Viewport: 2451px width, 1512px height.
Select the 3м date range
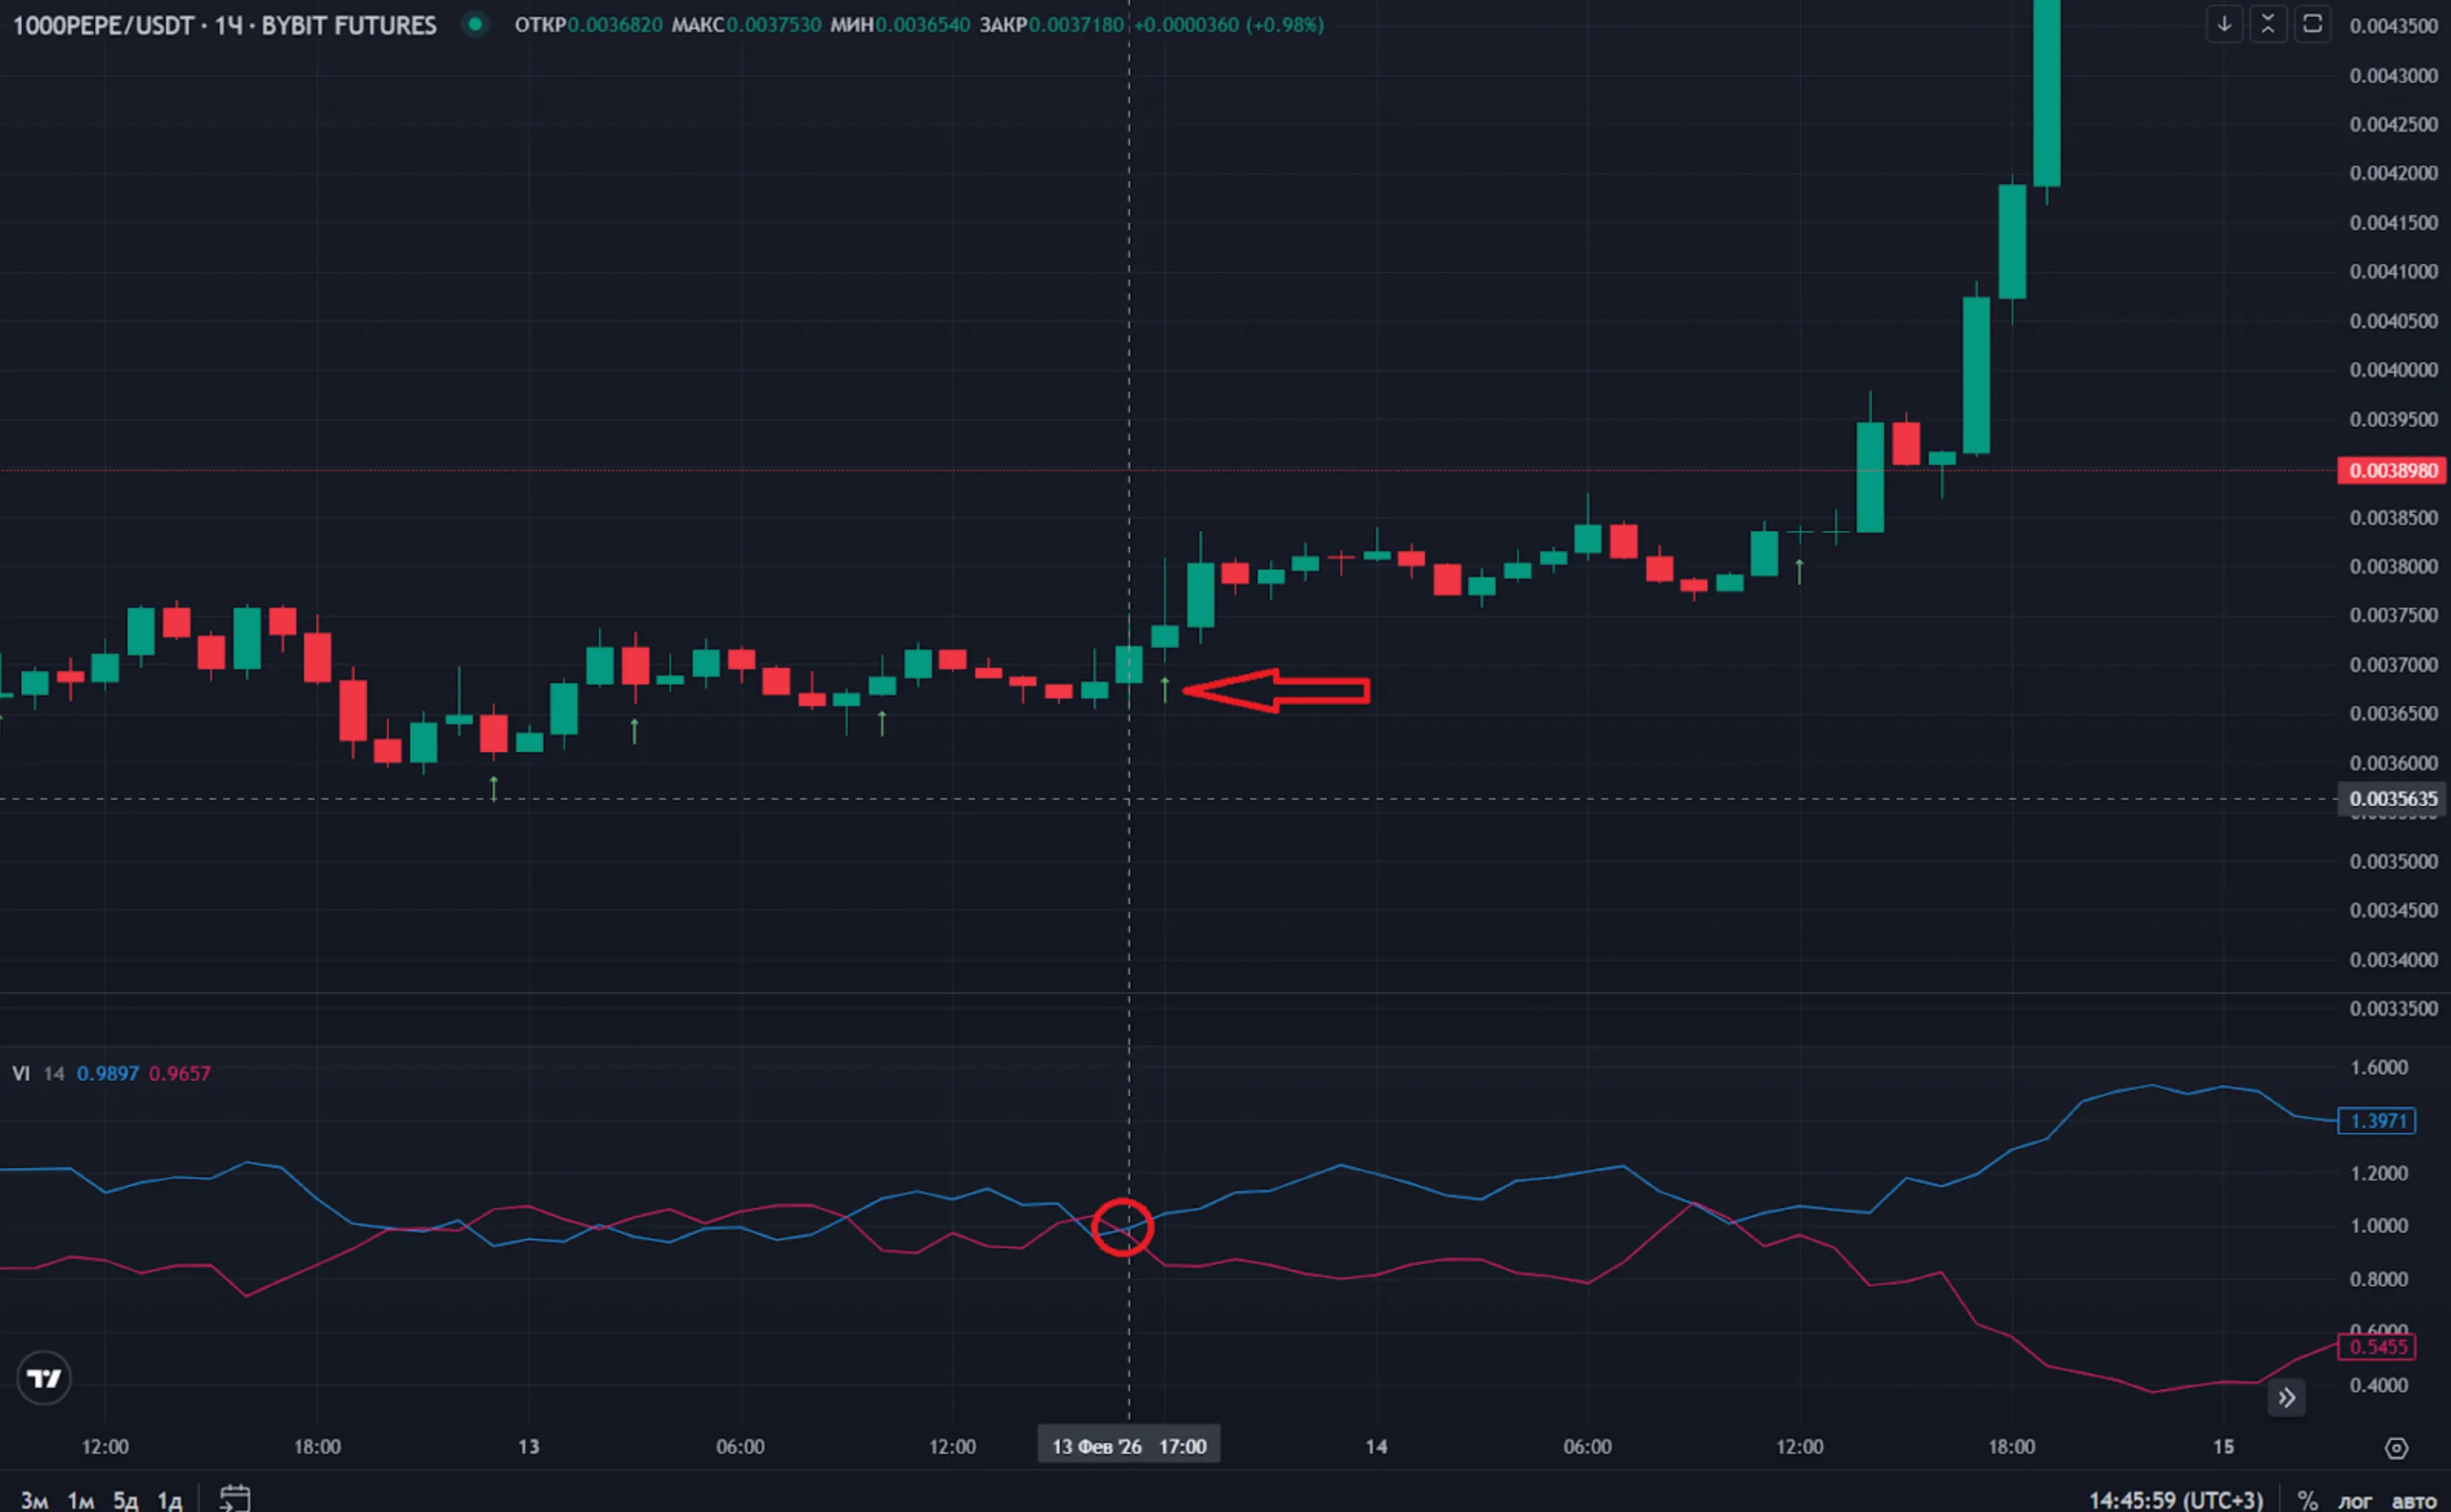(34, 1500)
